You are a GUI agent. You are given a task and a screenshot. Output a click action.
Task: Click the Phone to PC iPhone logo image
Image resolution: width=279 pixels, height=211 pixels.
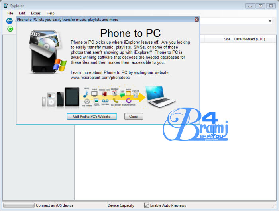pos(48,52)
